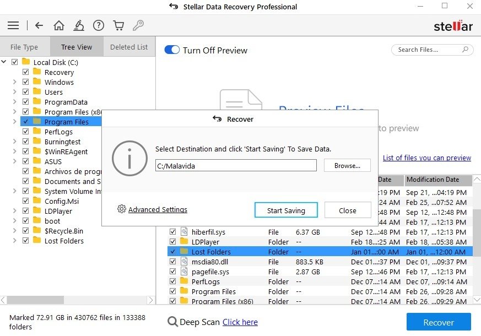The image size is (481, 336).
Task: Open list of files you can preview
Action: (427, 158)
